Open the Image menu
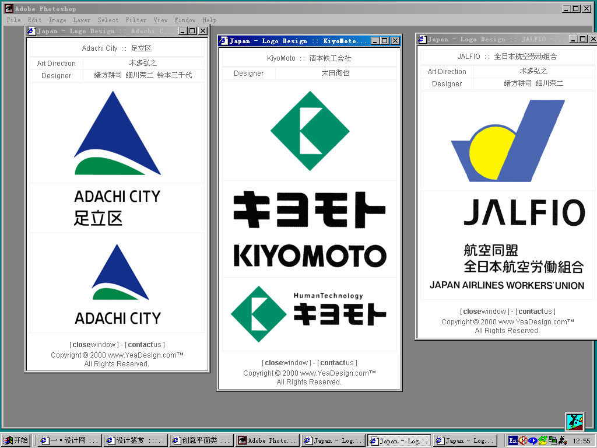This screenshot has height=448, width=597. (x=58, y=20)
